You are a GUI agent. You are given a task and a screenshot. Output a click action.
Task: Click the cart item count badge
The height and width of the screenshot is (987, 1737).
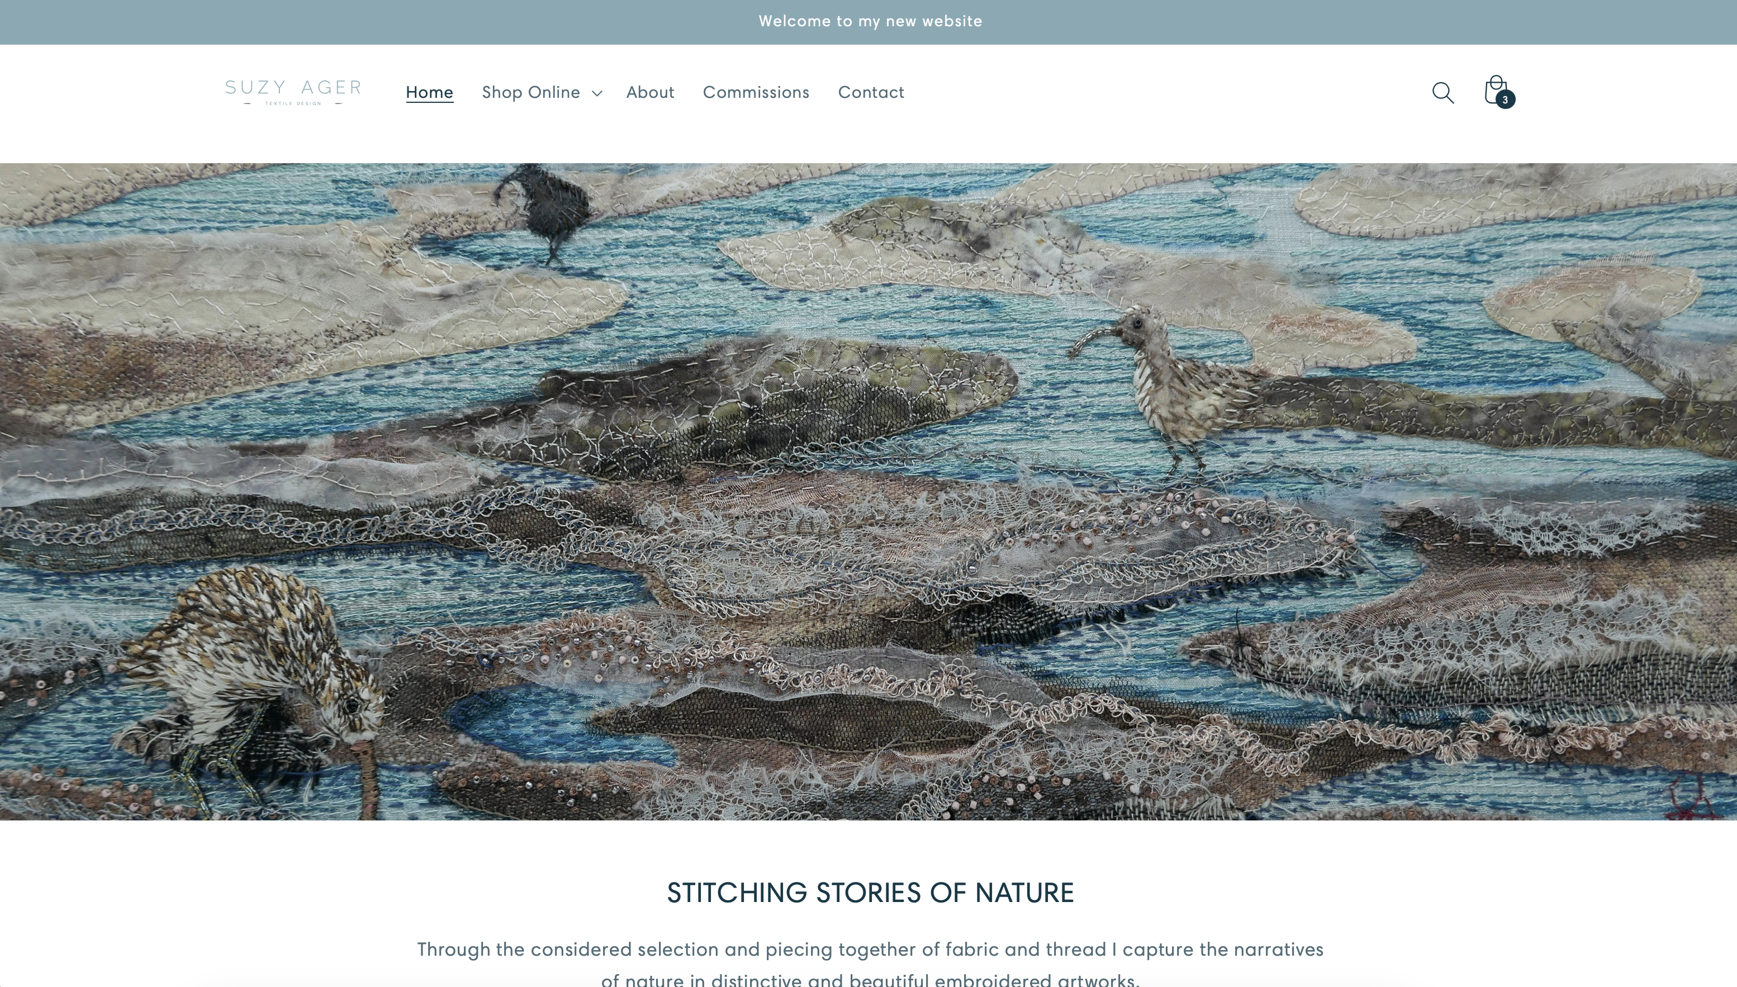tap(1505, 99)
